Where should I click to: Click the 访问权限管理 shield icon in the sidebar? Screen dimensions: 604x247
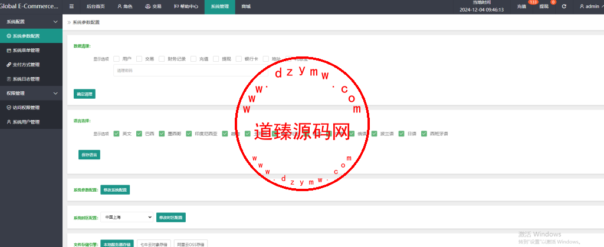[x=9, y=108]
